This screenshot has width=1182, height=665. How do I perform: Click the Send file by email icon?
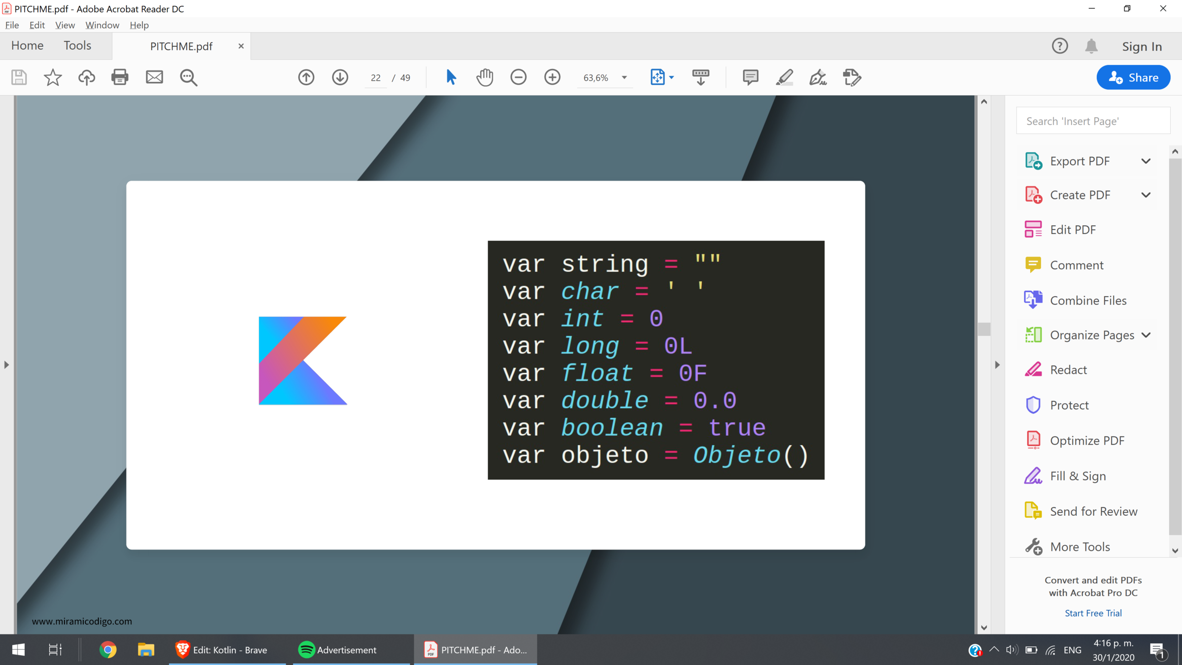pos(154,77)
